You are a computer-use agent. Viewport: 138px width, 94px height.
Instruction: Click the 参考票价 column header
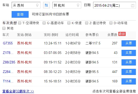[92, 35]
